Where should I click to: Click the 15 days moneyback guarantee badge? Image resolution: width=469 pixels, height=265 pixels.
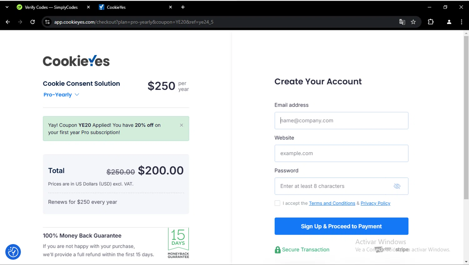pyautogui.click(x=178, y=243)
